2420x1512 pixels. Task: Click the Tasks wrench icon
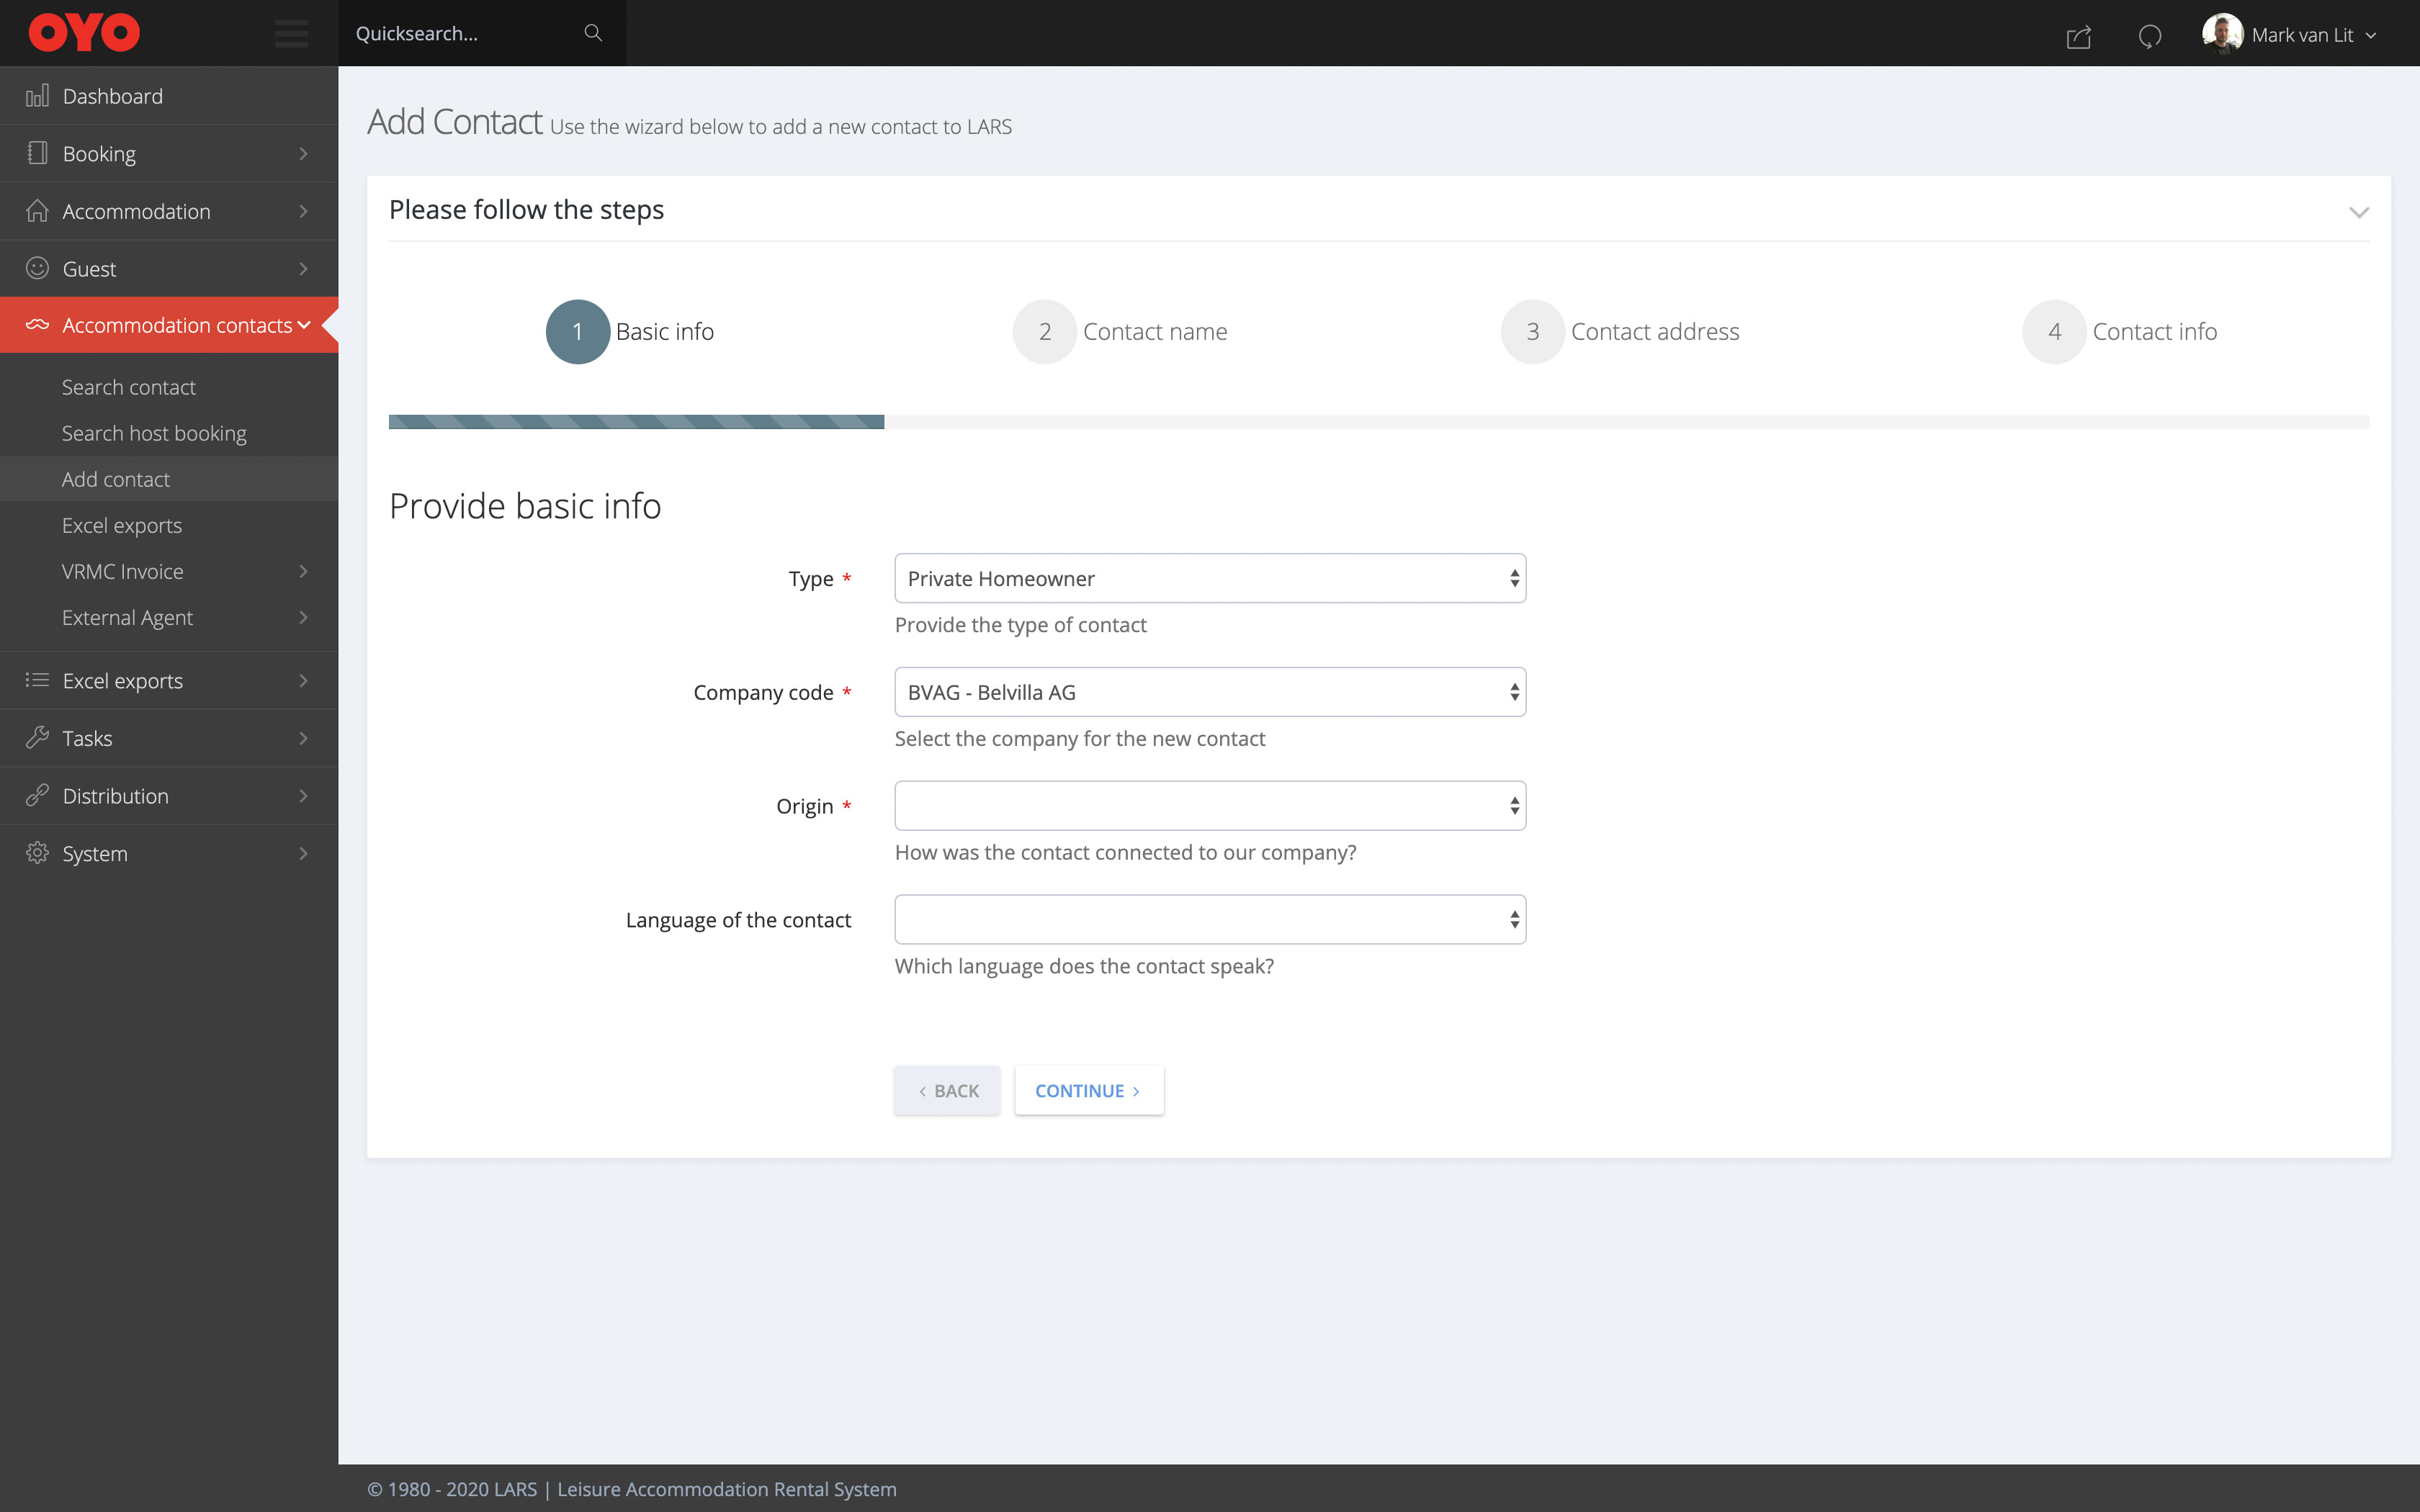point(37,738)
